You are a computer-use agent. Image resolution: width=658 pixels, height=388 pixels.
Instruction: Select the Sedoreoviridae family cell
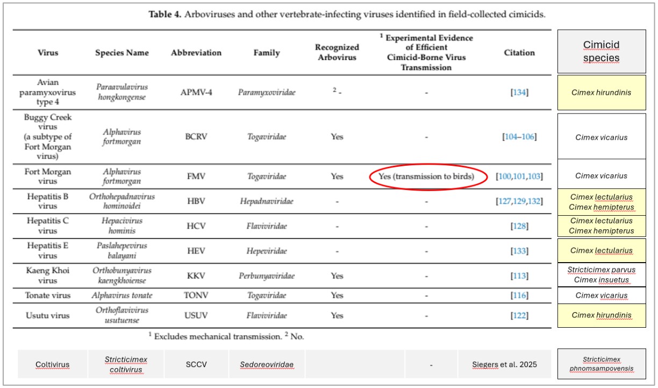267,364
